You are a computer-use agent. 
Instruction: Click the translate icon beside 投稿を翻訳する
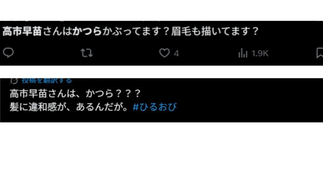coord(14,81)
